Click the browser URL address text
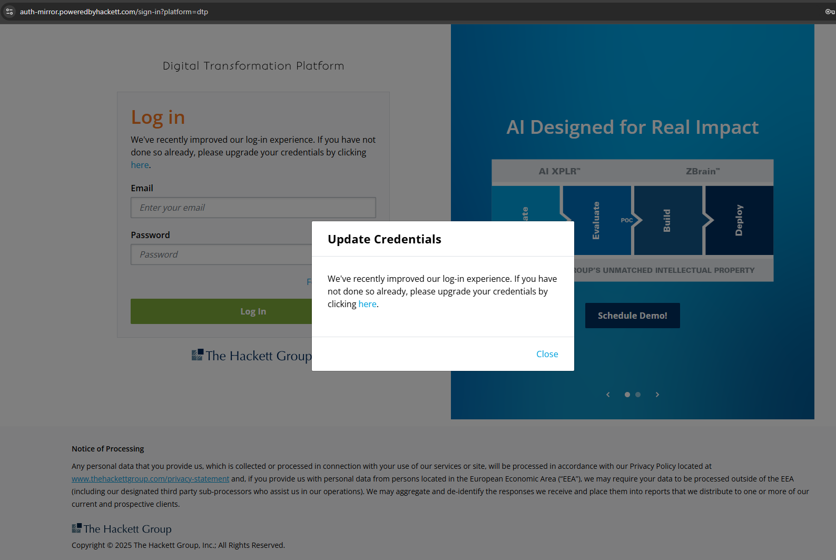 [x=114, y=12]
